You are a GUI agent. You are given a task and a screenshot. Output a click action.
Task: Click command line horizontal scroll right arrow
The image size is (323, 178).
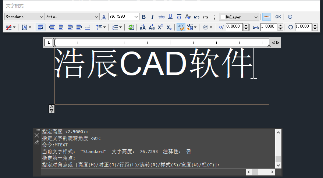pyautogui.click(x=272, y=172)
